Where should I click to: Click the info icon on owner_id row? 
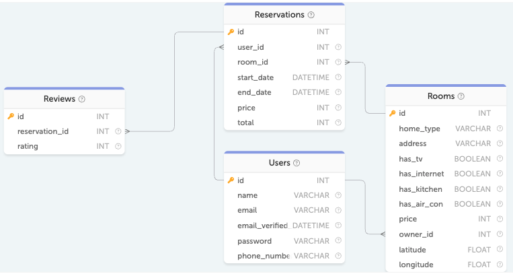point(500,234)
